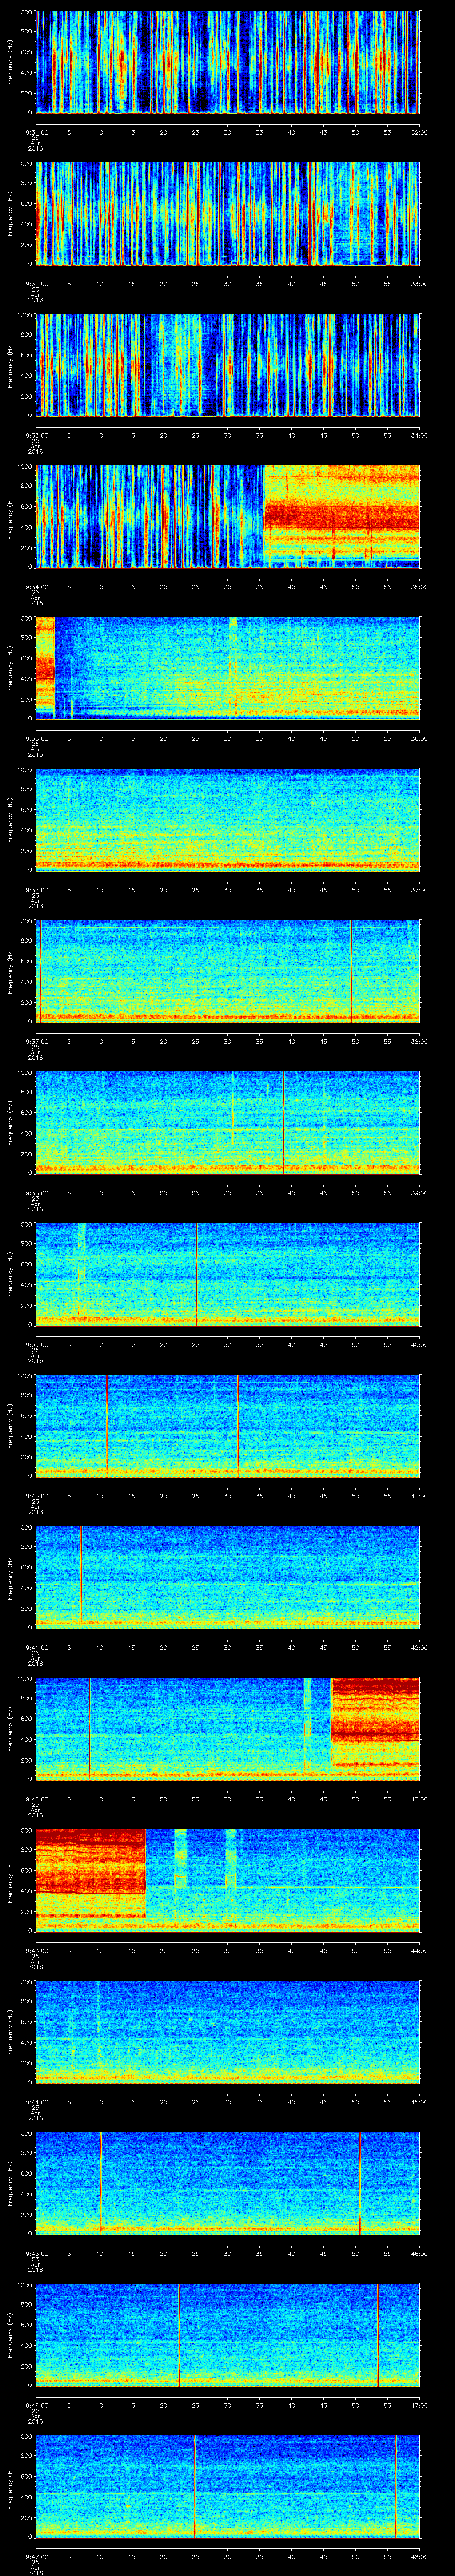Viewport: 455px width, 2576px height.
Task: Pick the spectrogram panel starting at 9:41:00
Action: tap(228, 1577)
